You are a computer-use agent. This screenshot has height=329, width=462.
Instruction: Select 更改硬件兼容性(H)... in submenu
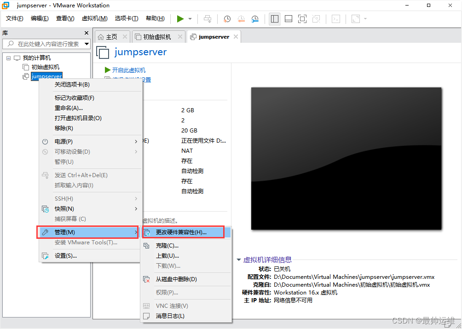(186, 232)
